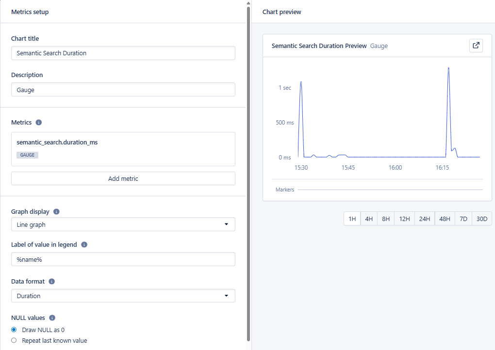Enable Repeat last known value
This screenshot has width=495, height=350.
click(x=13, y=340)
